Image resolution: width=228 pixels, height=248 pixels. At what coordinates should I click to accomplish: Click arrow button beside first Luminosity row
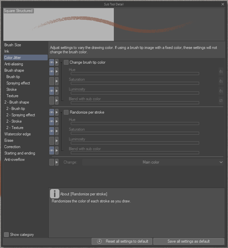[x=57, y=91]
